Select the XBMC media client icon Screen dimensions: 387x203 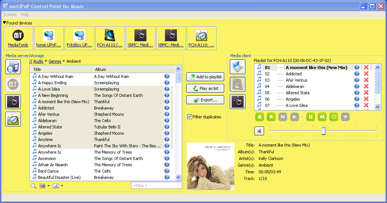238,102
